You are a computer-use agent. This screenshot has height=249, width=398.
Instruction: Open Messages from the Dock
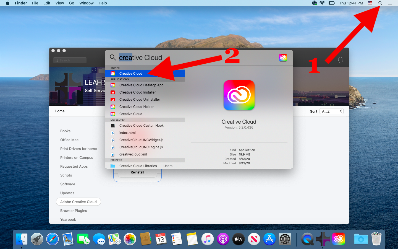(x=99, y=239)
